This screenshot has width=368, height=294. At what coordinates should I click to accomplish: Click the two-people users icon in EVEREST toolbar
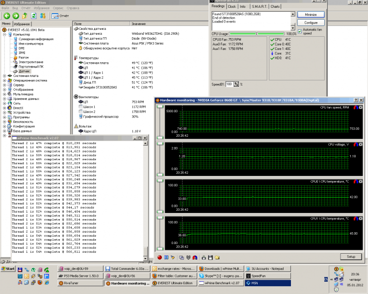coord(43,16)
